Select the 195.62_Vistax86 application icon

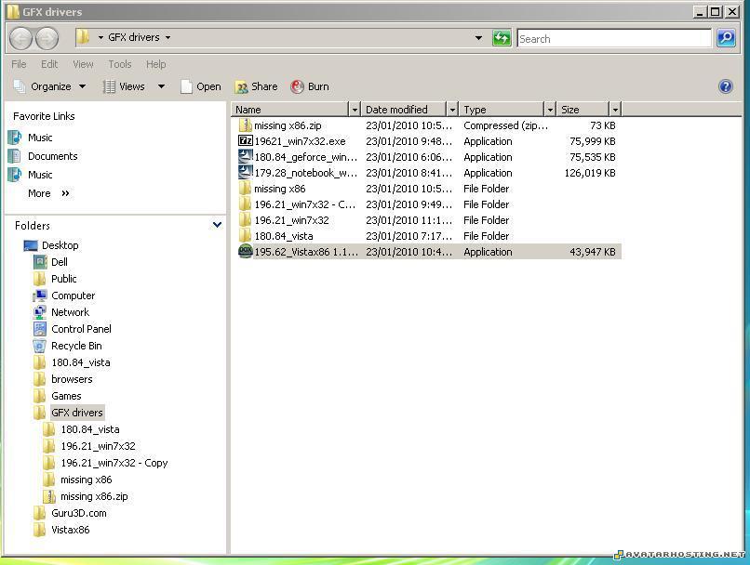pos(246,252)
